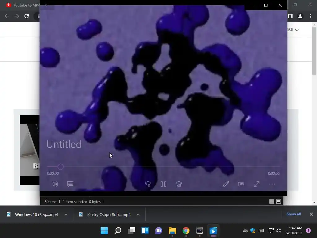Open more options ellipsis in player
317x238 pixels.
coord(272,184)
